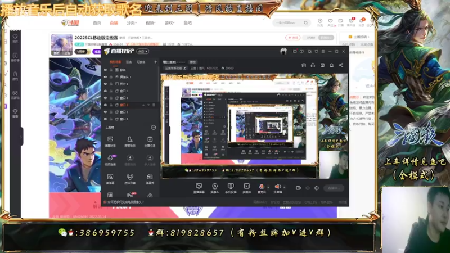Image resolution: width=450 pixels, height=253 pixels.
Task: Go to 鱼吧 on Douyu nav
Action: [188, 22]
